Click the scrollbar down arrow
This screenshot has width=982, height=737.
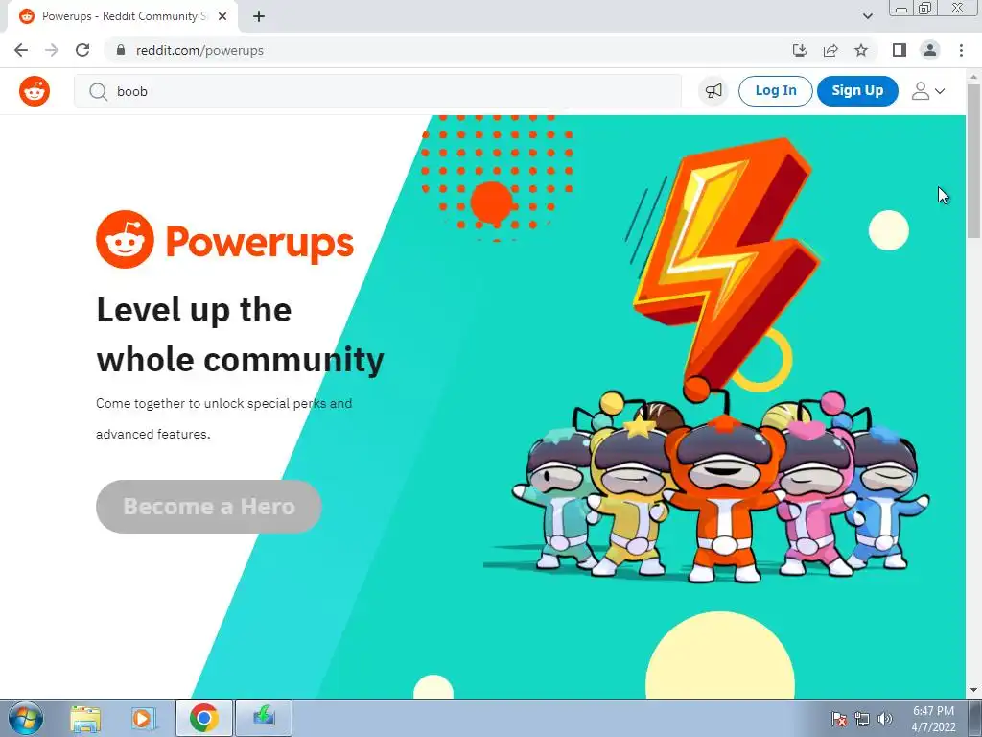pos(973,690)
